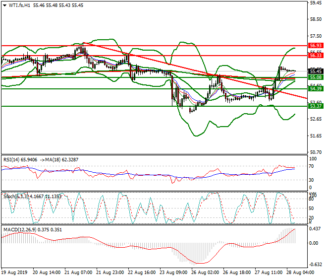Image resolution: width=327 pixels, height=278 pixels.
Task: Select the current price label 55.45
Action: tap(316, 71)
